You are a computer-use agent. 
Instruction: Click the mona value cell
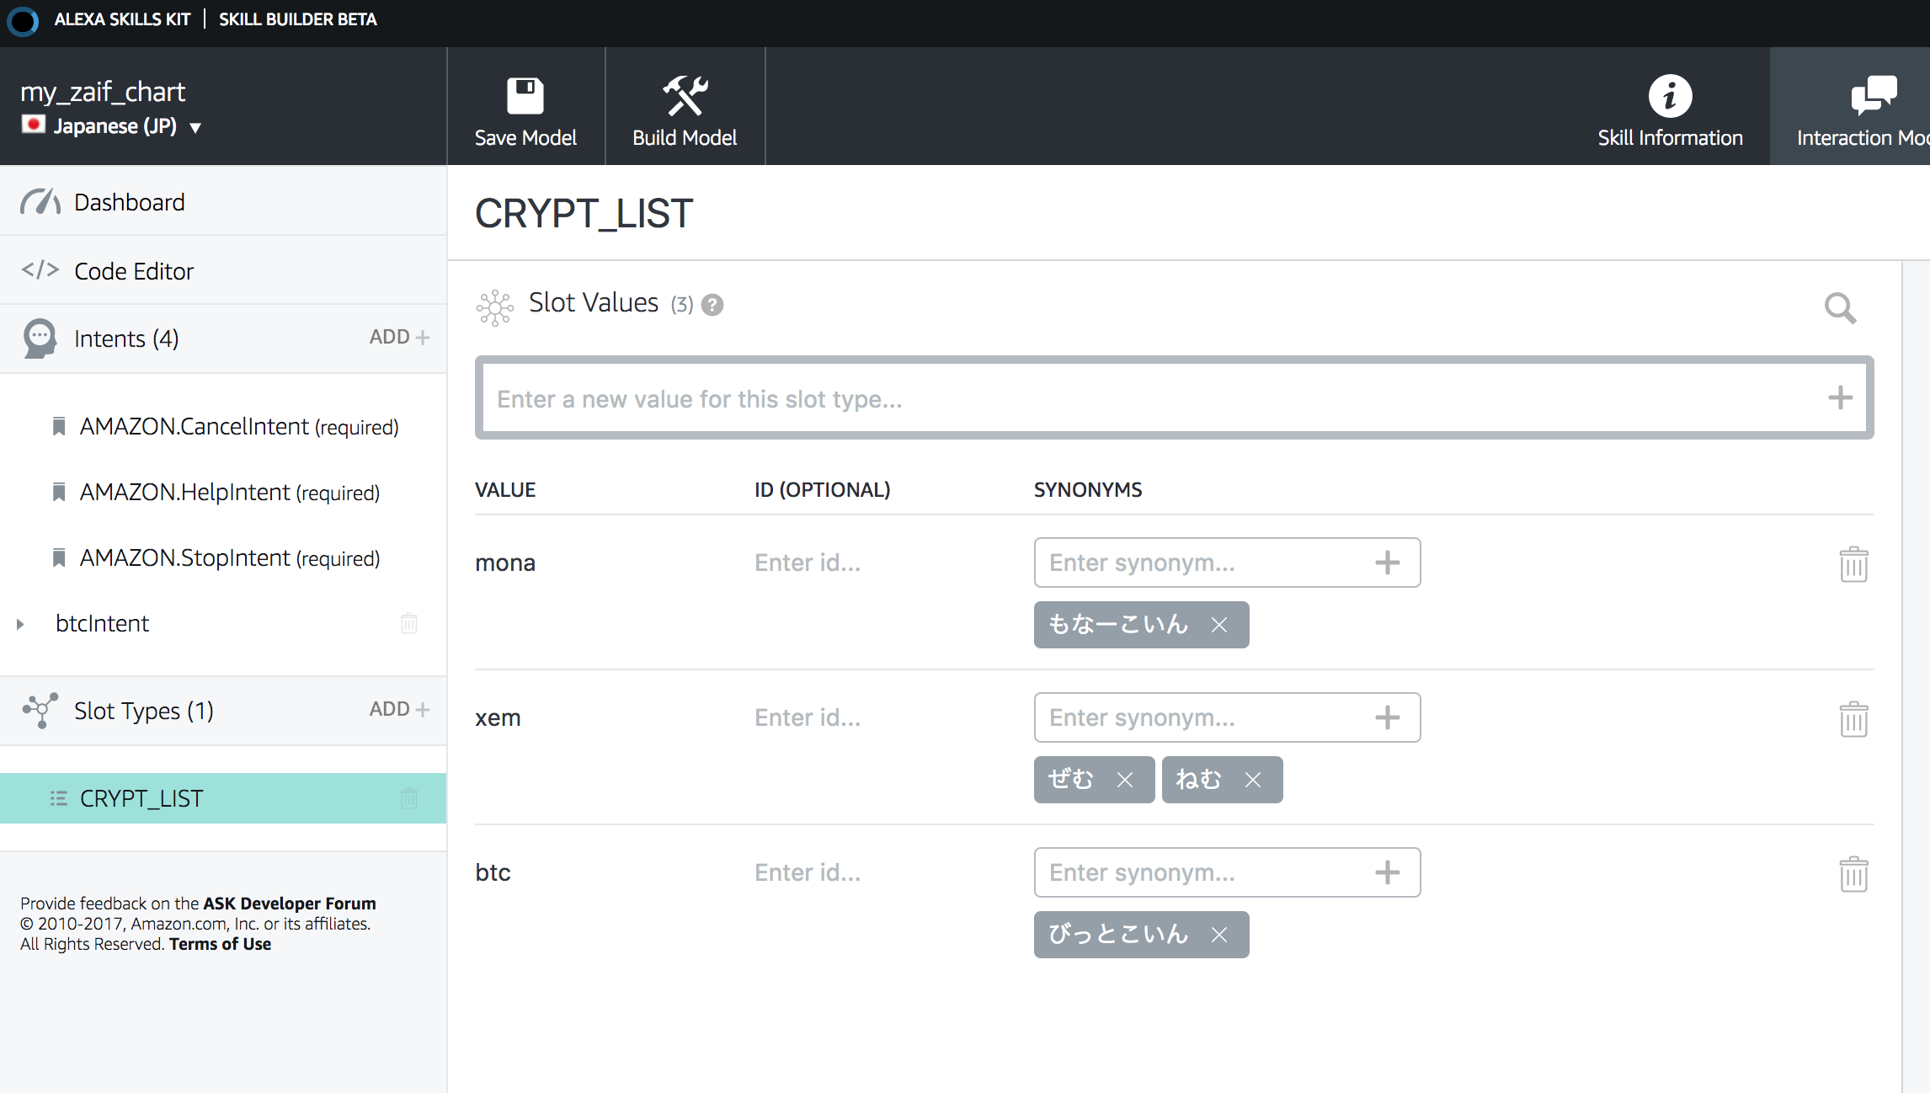505,562
